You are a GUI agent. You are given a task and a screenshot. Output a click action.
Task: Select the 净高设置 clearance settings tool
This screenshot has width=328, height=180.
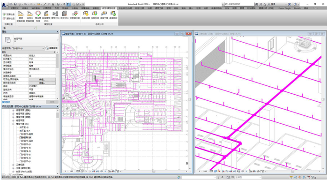pyautogui.click(x=86, y=15)
